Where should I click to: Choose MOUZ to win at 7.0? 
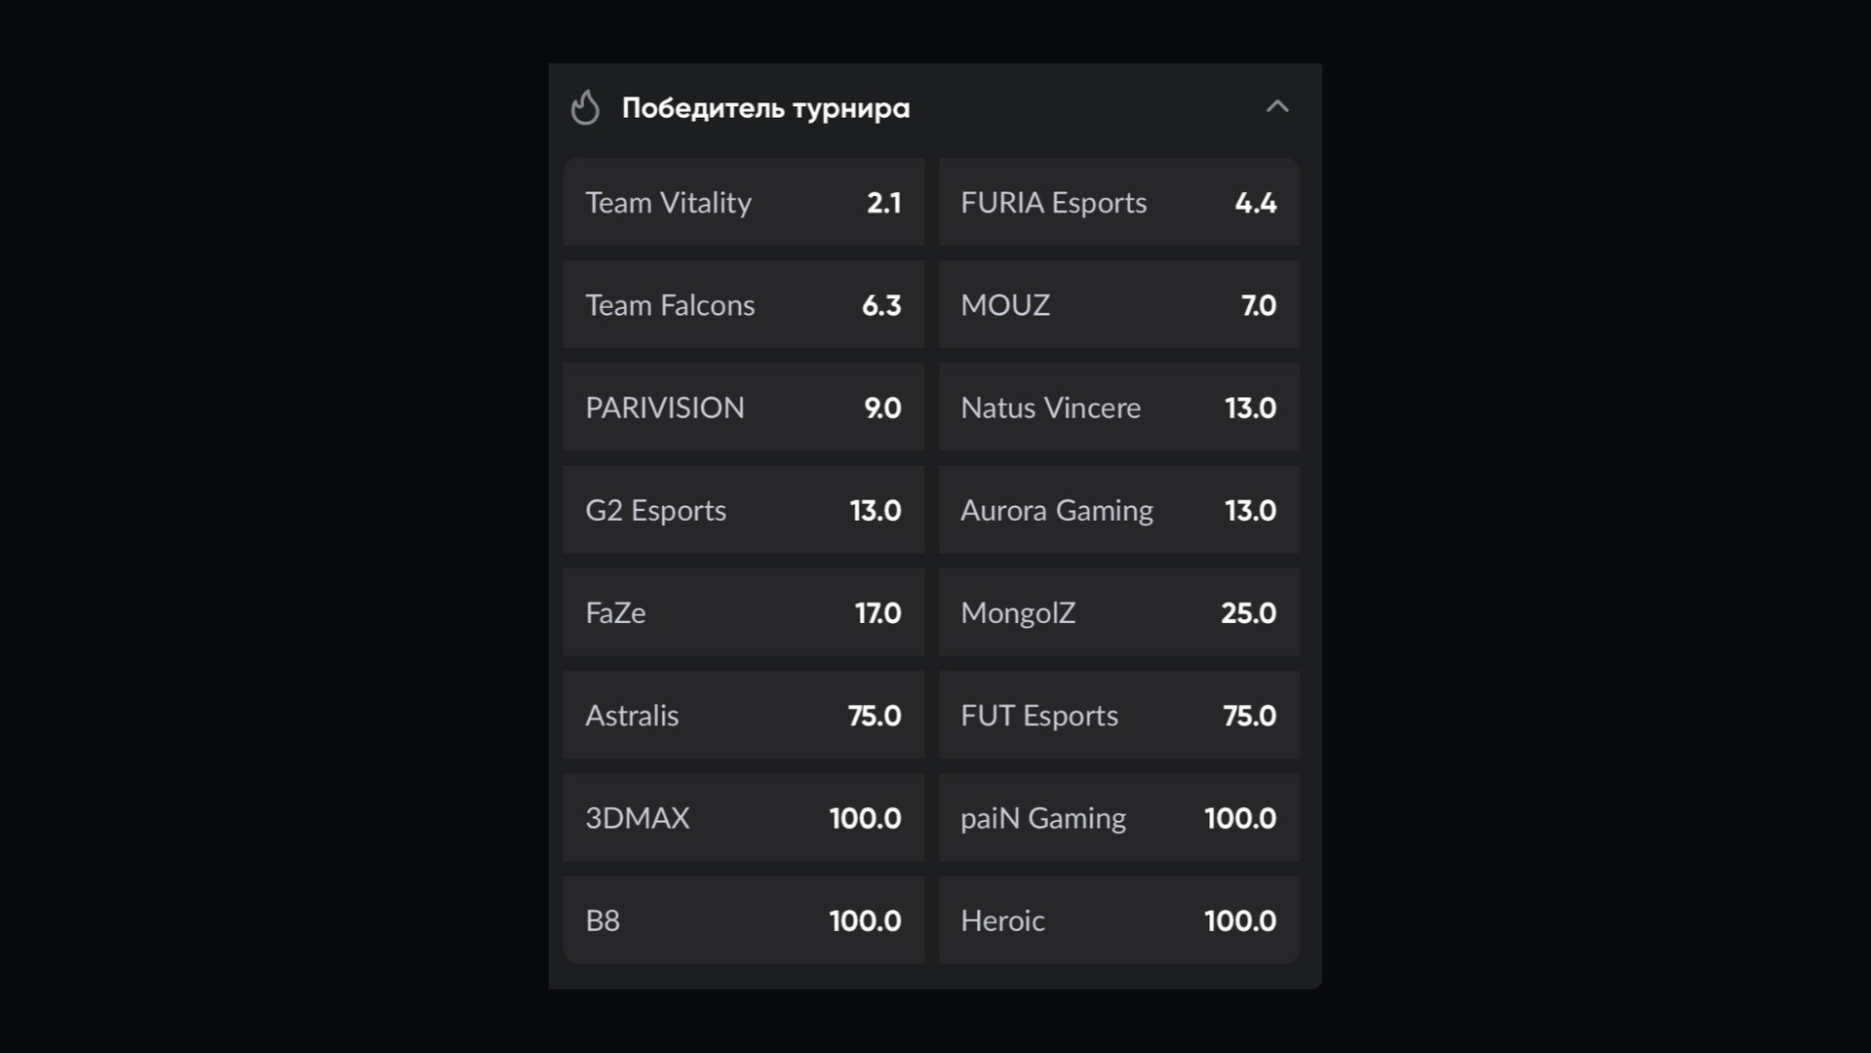tap(1118, 305)
